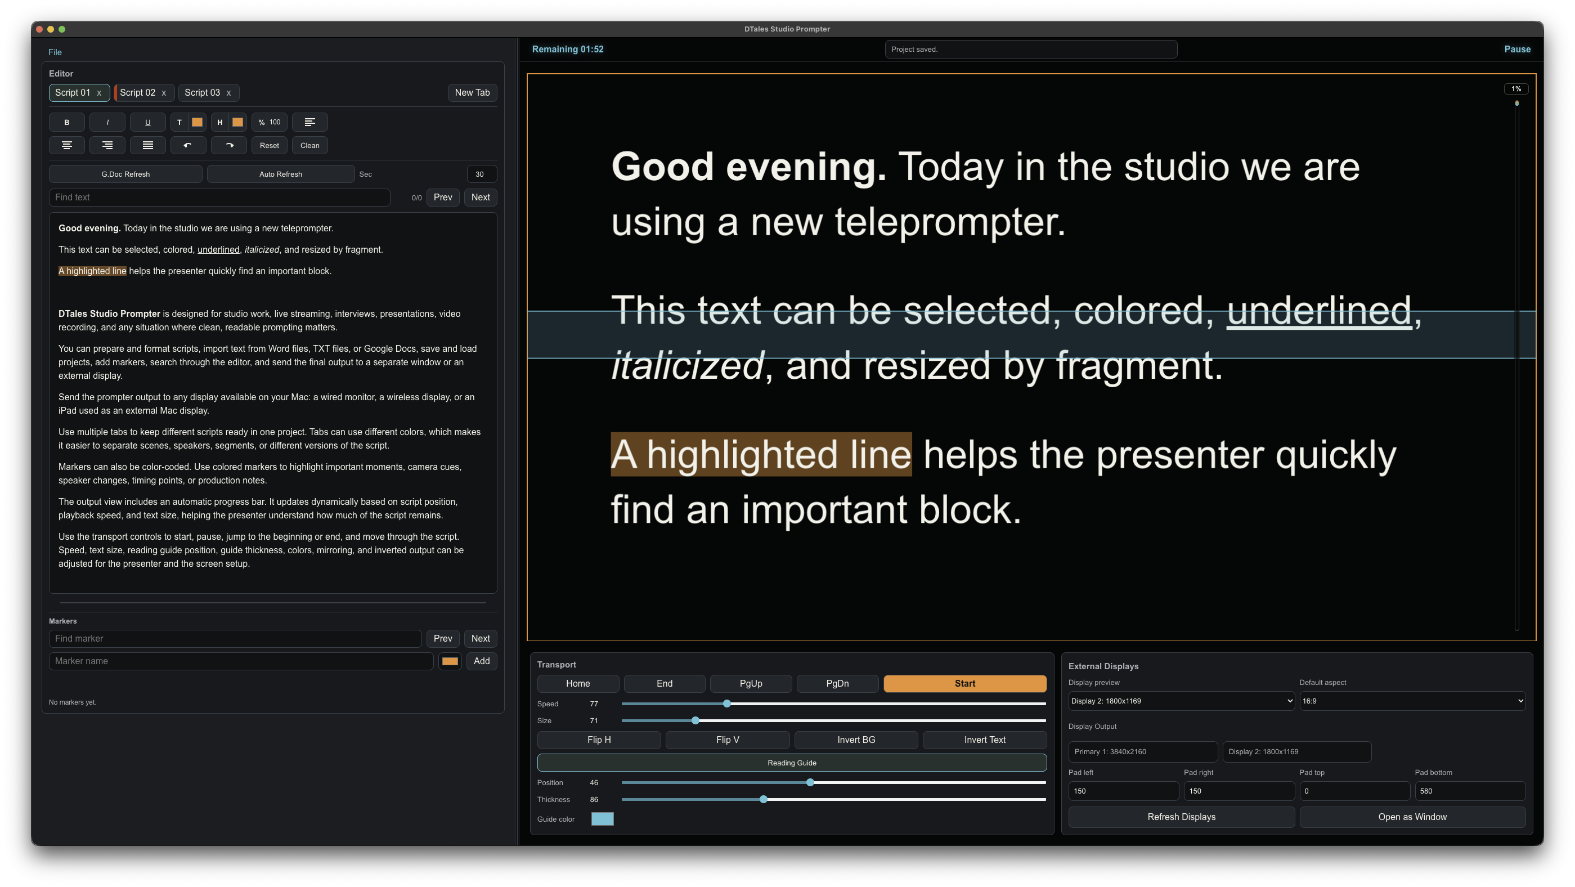The image size is (1575, 887).
Task: Justify text in editor
Action: tap(147, 146)
